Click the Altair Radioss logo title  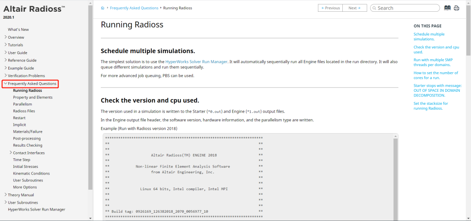pyautogui.click(x=34, y=9)
